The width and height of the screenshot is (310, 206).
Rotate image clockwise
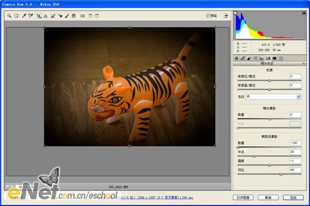click(x=97, y=16)
